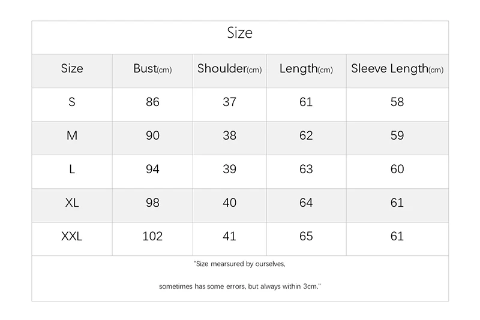The height and width of the screenshot is (320, 480).
Task: Select sleeve length 58 in S row
Action: click(x=397, y=102)
